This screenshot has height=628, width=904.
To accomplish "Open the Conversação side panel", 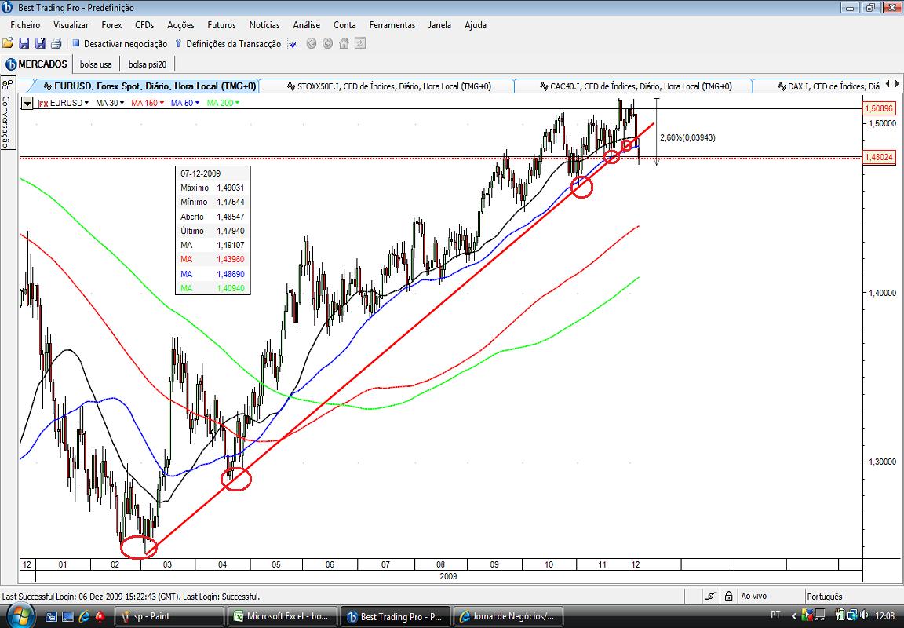I will tap(7, 114).
